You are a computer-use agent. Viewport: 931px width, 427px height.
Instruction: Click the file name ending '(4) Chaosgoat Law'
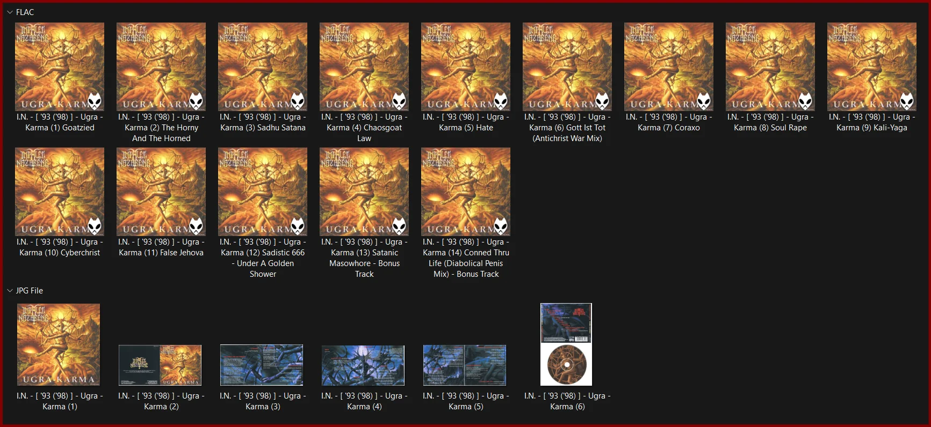pyautogui.click(x=364, y=128)
